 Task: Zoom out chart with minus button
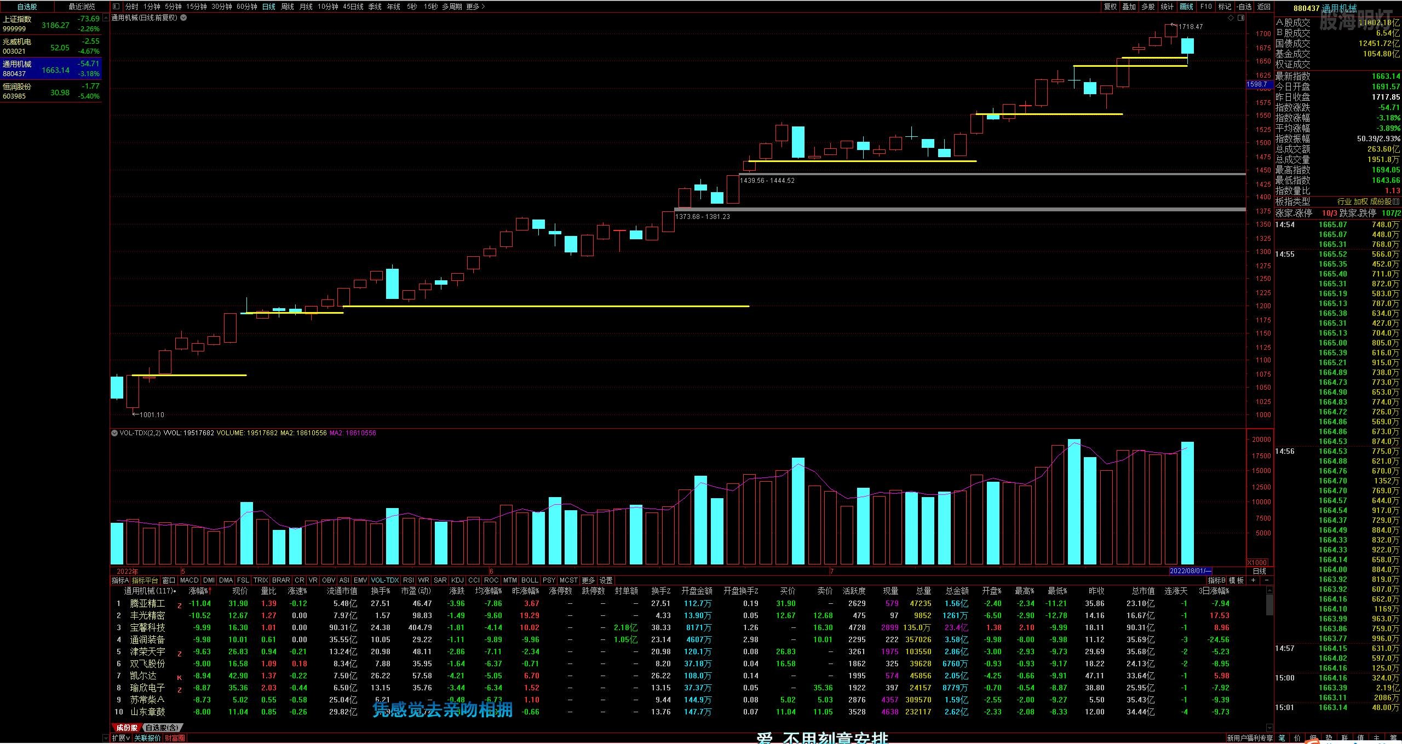1266,580
